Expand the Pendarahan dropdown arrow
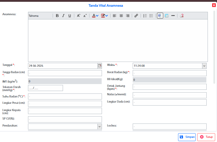Viewport: 217px width, 142px height. 100,127
